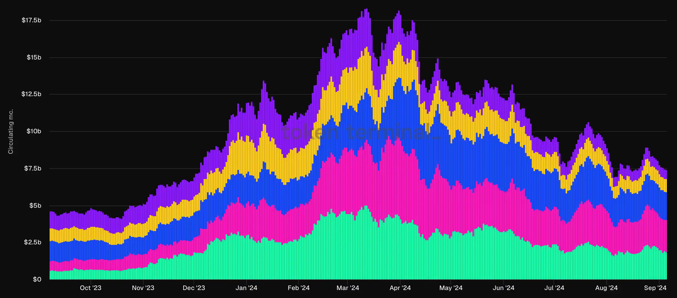Select the Feb '24 date label
The image size is (677, 298).
click(x=299, y=288)
